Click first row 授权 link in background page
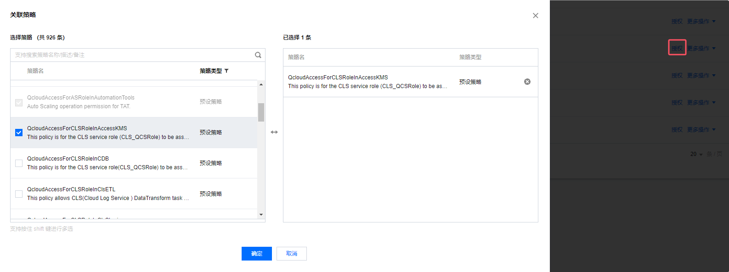729x272 pixels. coord(677,21)
